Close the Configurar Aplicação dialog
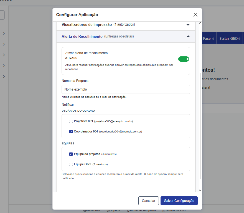The width and height of the screenshot is (244, 213). coord(195,15)
